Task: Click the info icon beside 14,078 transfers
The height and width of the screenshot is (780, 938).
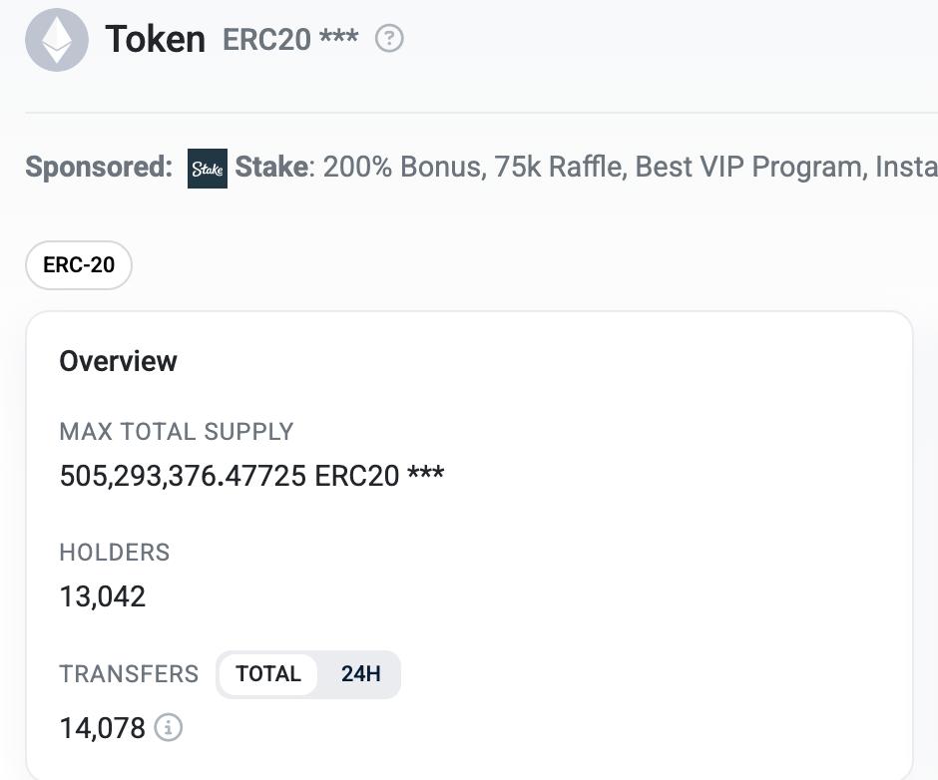Action: (x=169, y=728)
